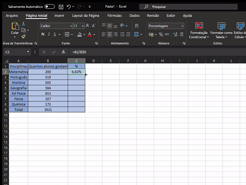The height and width of the screenshot is (185, 246).
Task: Click the Copy icon
Action: [23, 30]
